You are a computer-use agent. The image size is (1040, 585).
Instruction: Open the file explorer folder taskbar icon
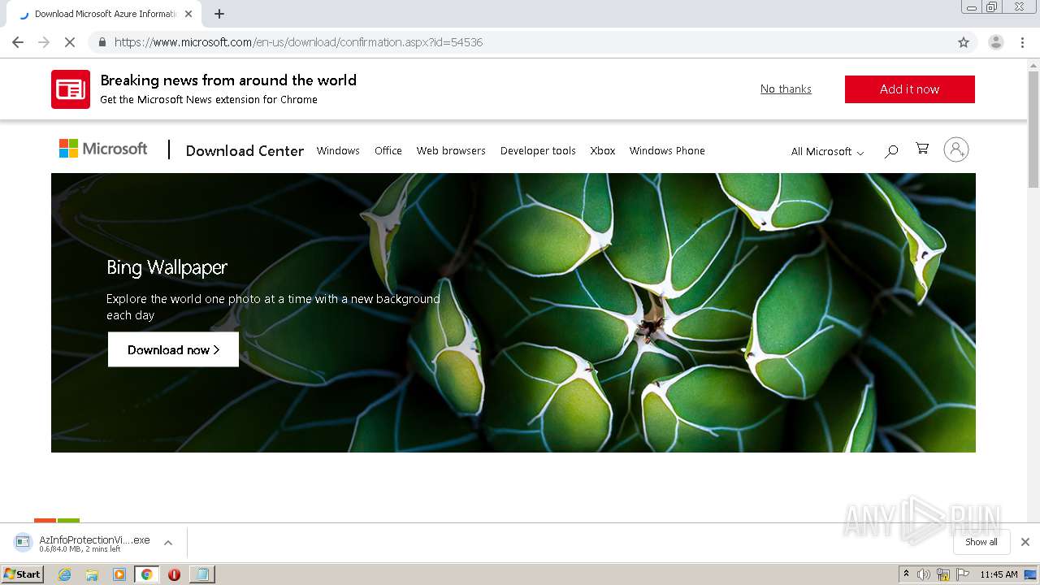point(92,574)
